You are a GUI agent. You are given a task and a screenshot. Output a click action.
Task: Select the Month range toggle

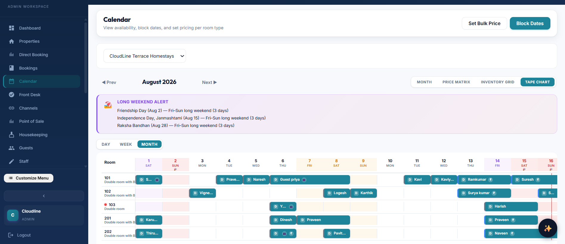pos(149,144)
